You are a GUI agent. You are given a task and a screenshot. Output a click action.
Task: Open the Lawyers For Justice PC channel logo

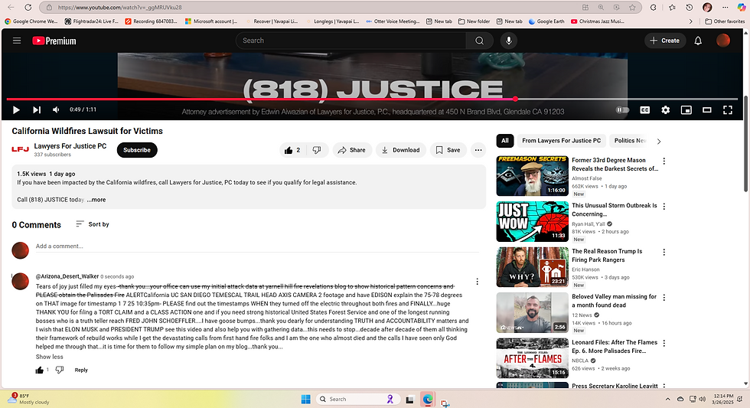pos(20,150)
